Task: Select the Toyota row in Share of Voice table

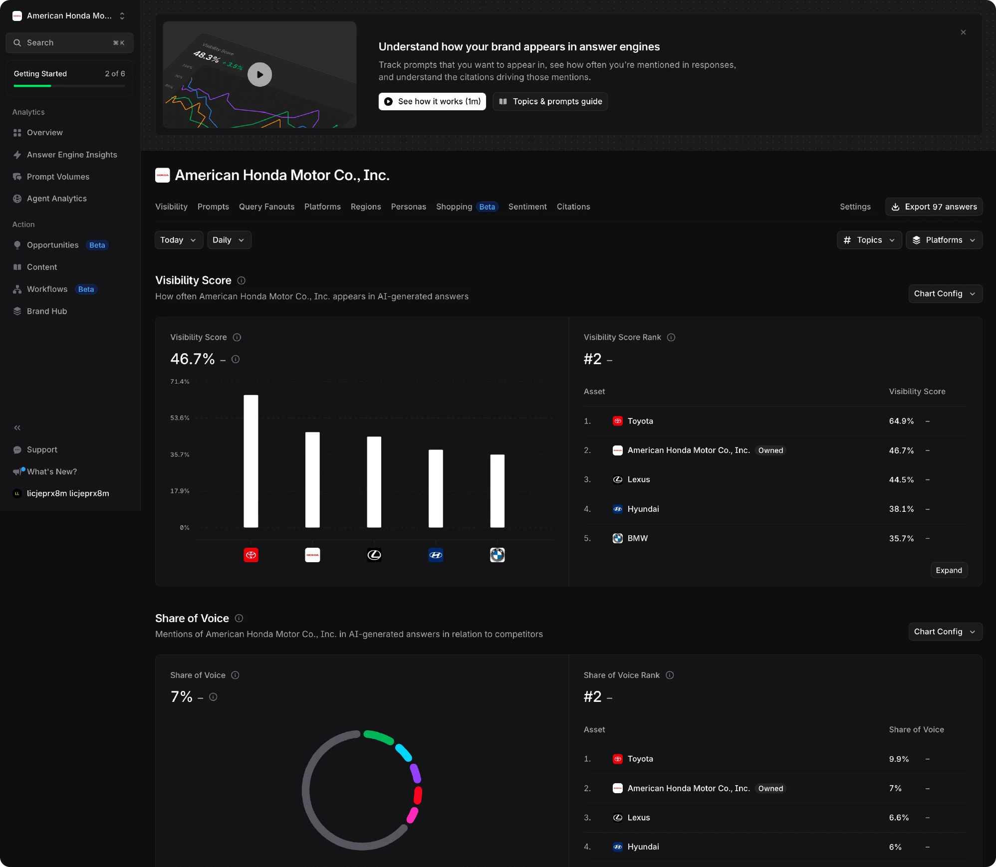Action: 775,759
